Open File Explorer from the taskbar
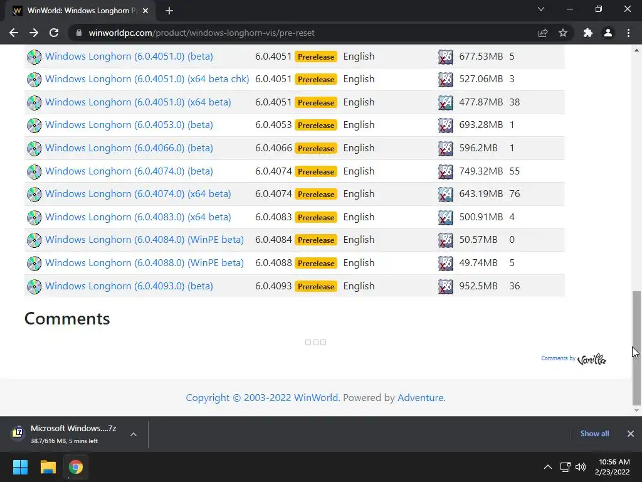Viewport: 642px width, 482px height. (x=48, y=467)
